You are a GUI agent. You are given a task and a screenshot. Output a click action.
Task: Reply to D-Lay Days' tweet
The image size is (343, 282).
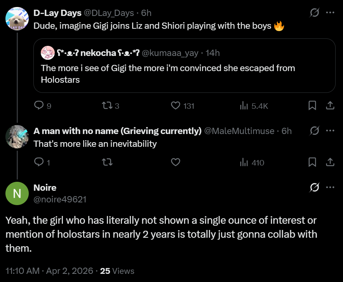click(39, 105)
